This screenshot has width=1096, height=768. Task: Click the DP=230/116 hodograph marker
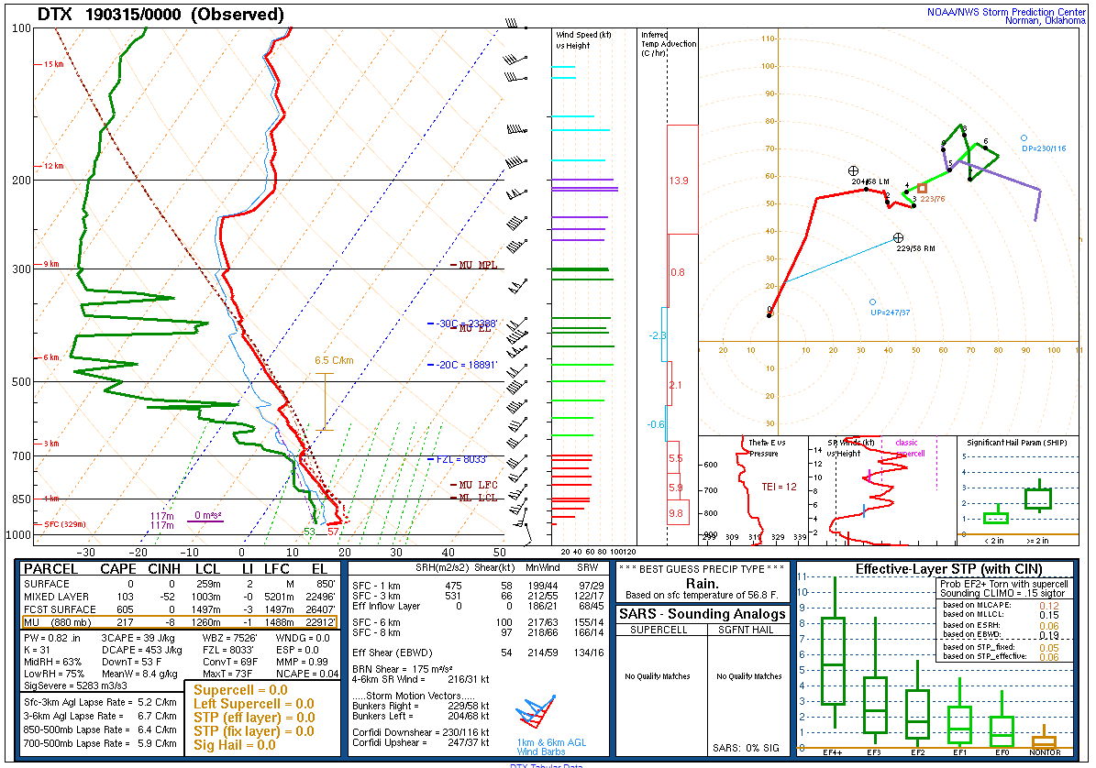[x=1024, y=138]
